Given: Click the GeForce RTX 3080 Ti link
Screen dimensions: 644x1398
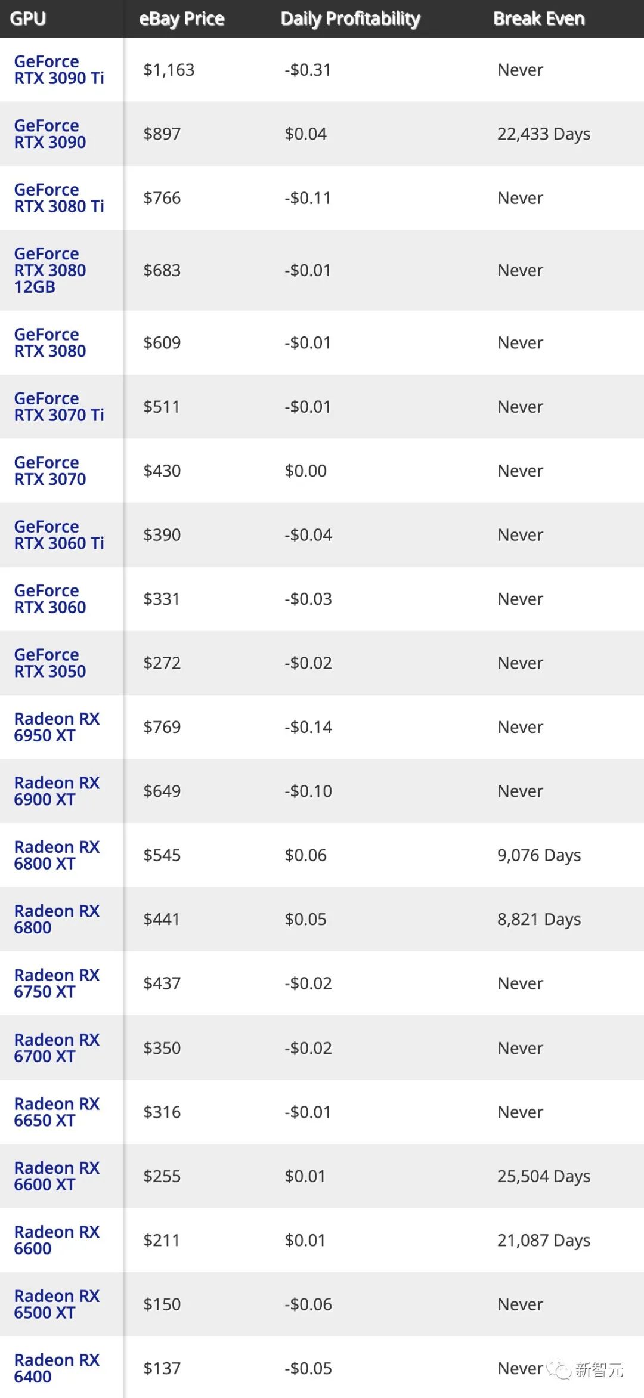Looking at the screenshot, I should click(59, 198).
